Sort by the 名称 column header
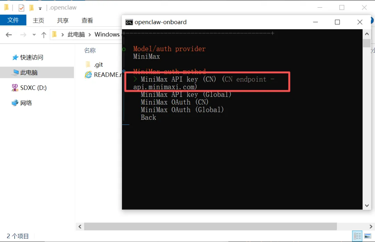Screen dimensions: 375x242 click(x=90, y=50)
